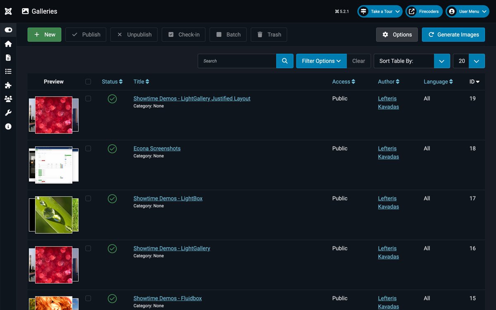Open the Sort Table By dropdown
The width and height of the screenshot is (496, 310).
[x=412, y=61]
